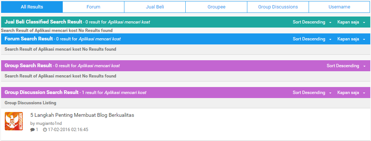Click the No Results message under Jual Beli results
371x141 pixels.
57,30
